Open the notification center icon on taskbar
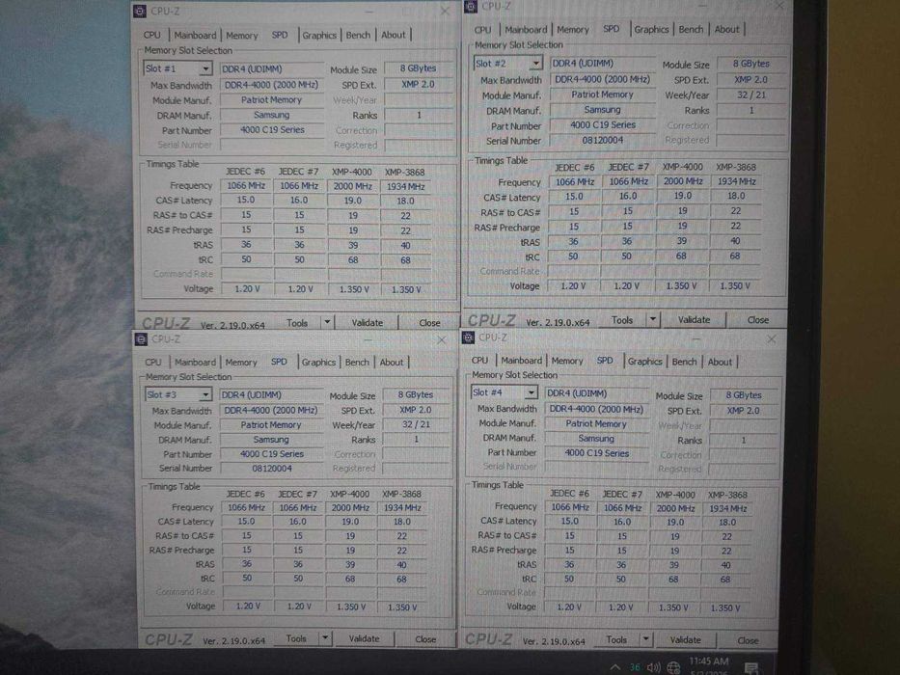 751,667
